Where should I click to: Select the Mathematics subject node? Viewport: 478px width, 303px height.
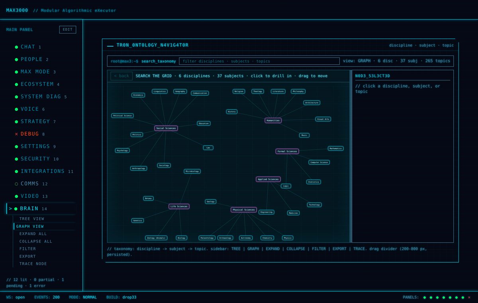click(x=335, y=148)
